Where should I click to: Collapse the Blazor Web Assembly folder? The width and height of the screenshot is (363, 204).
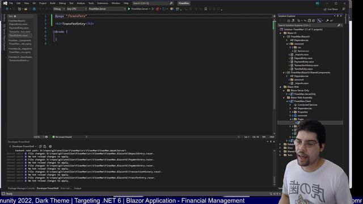(x=284, y=97)
